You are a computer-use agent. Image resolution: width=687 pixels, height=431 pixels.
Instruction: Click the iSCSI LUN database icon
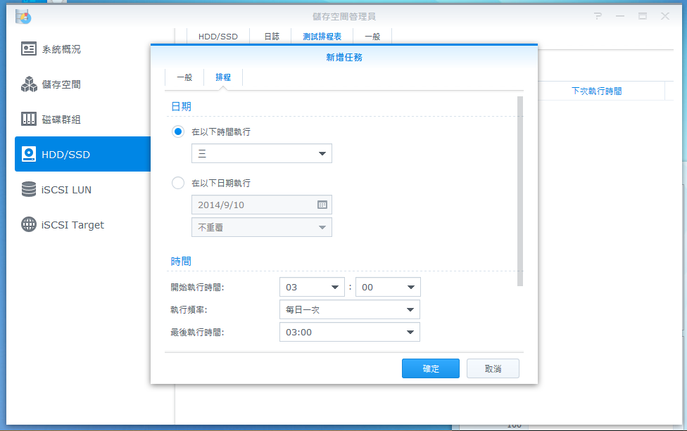tap(28, 189)
